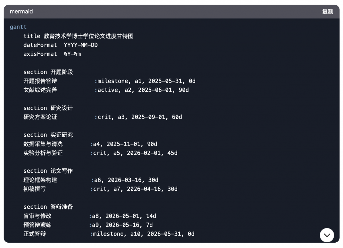Image resolution: width=343 pixels, height=248 pixels.
Task: Click the section 实证研究 heading
Action: coord(48,135)
